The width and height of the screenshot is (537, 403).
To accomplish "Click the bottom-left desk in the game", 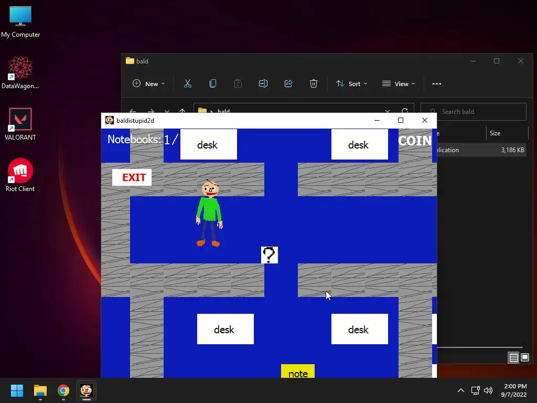I will pos(225,329).
